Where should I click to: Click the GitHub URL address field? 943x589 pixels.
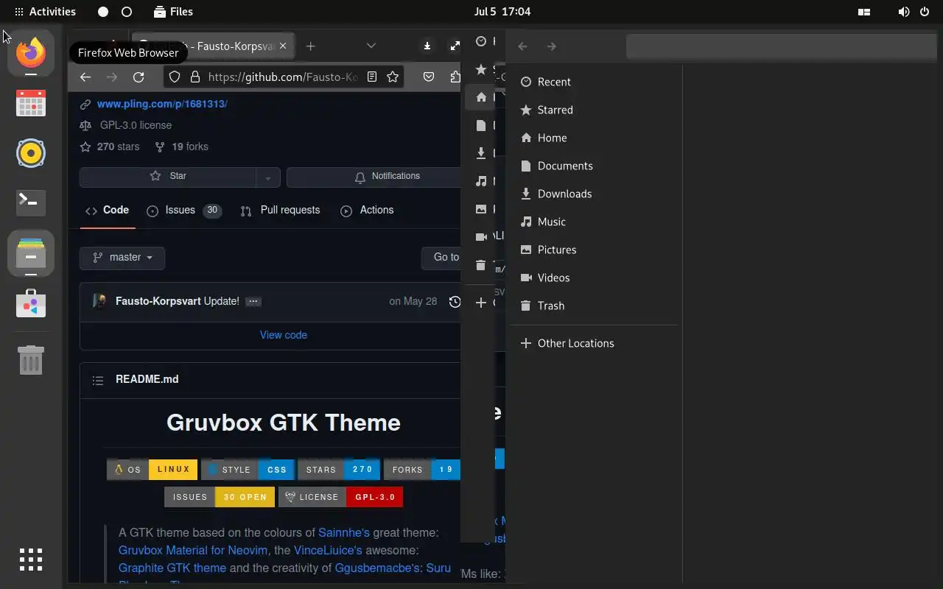click(283, 77)
